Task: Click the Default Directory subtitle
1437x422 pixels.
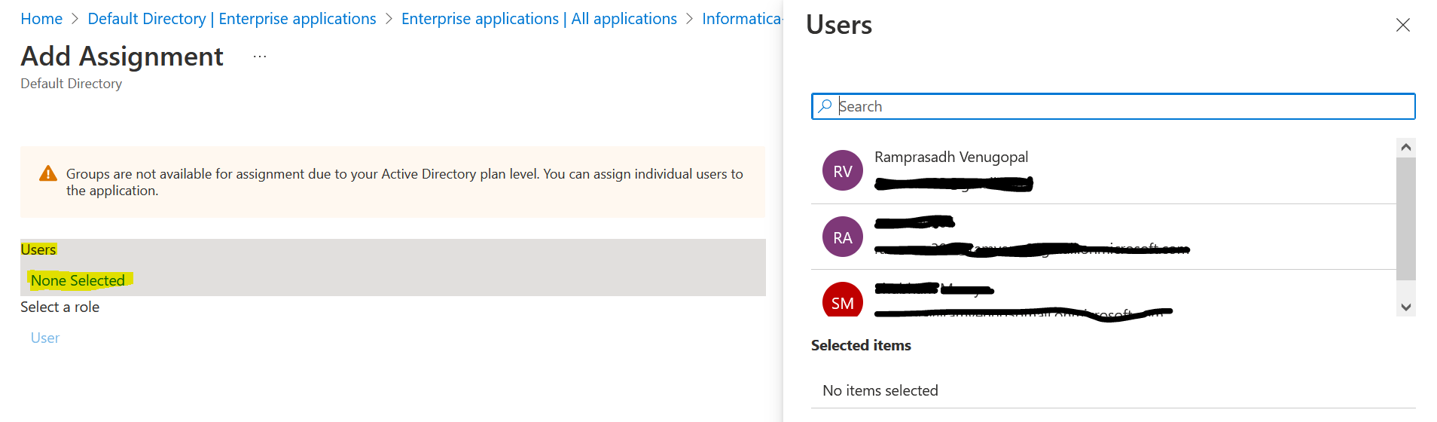Action: coord(72,84)
